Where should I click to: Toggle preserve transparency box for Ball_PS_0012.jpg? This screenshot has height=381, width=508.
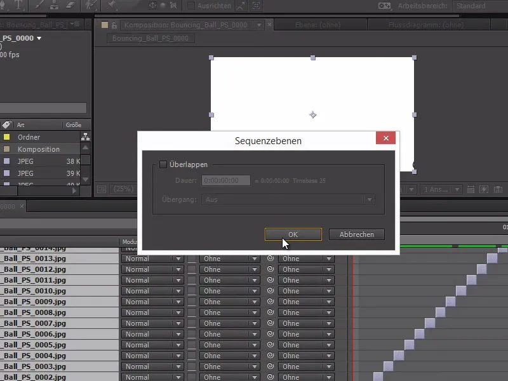click(x=192, y=269)
